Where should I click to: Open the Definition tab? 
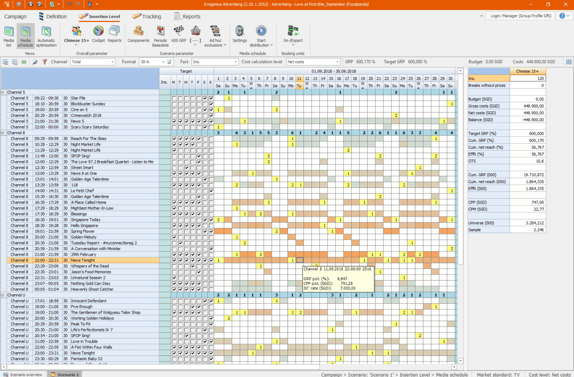pos(53,16)
